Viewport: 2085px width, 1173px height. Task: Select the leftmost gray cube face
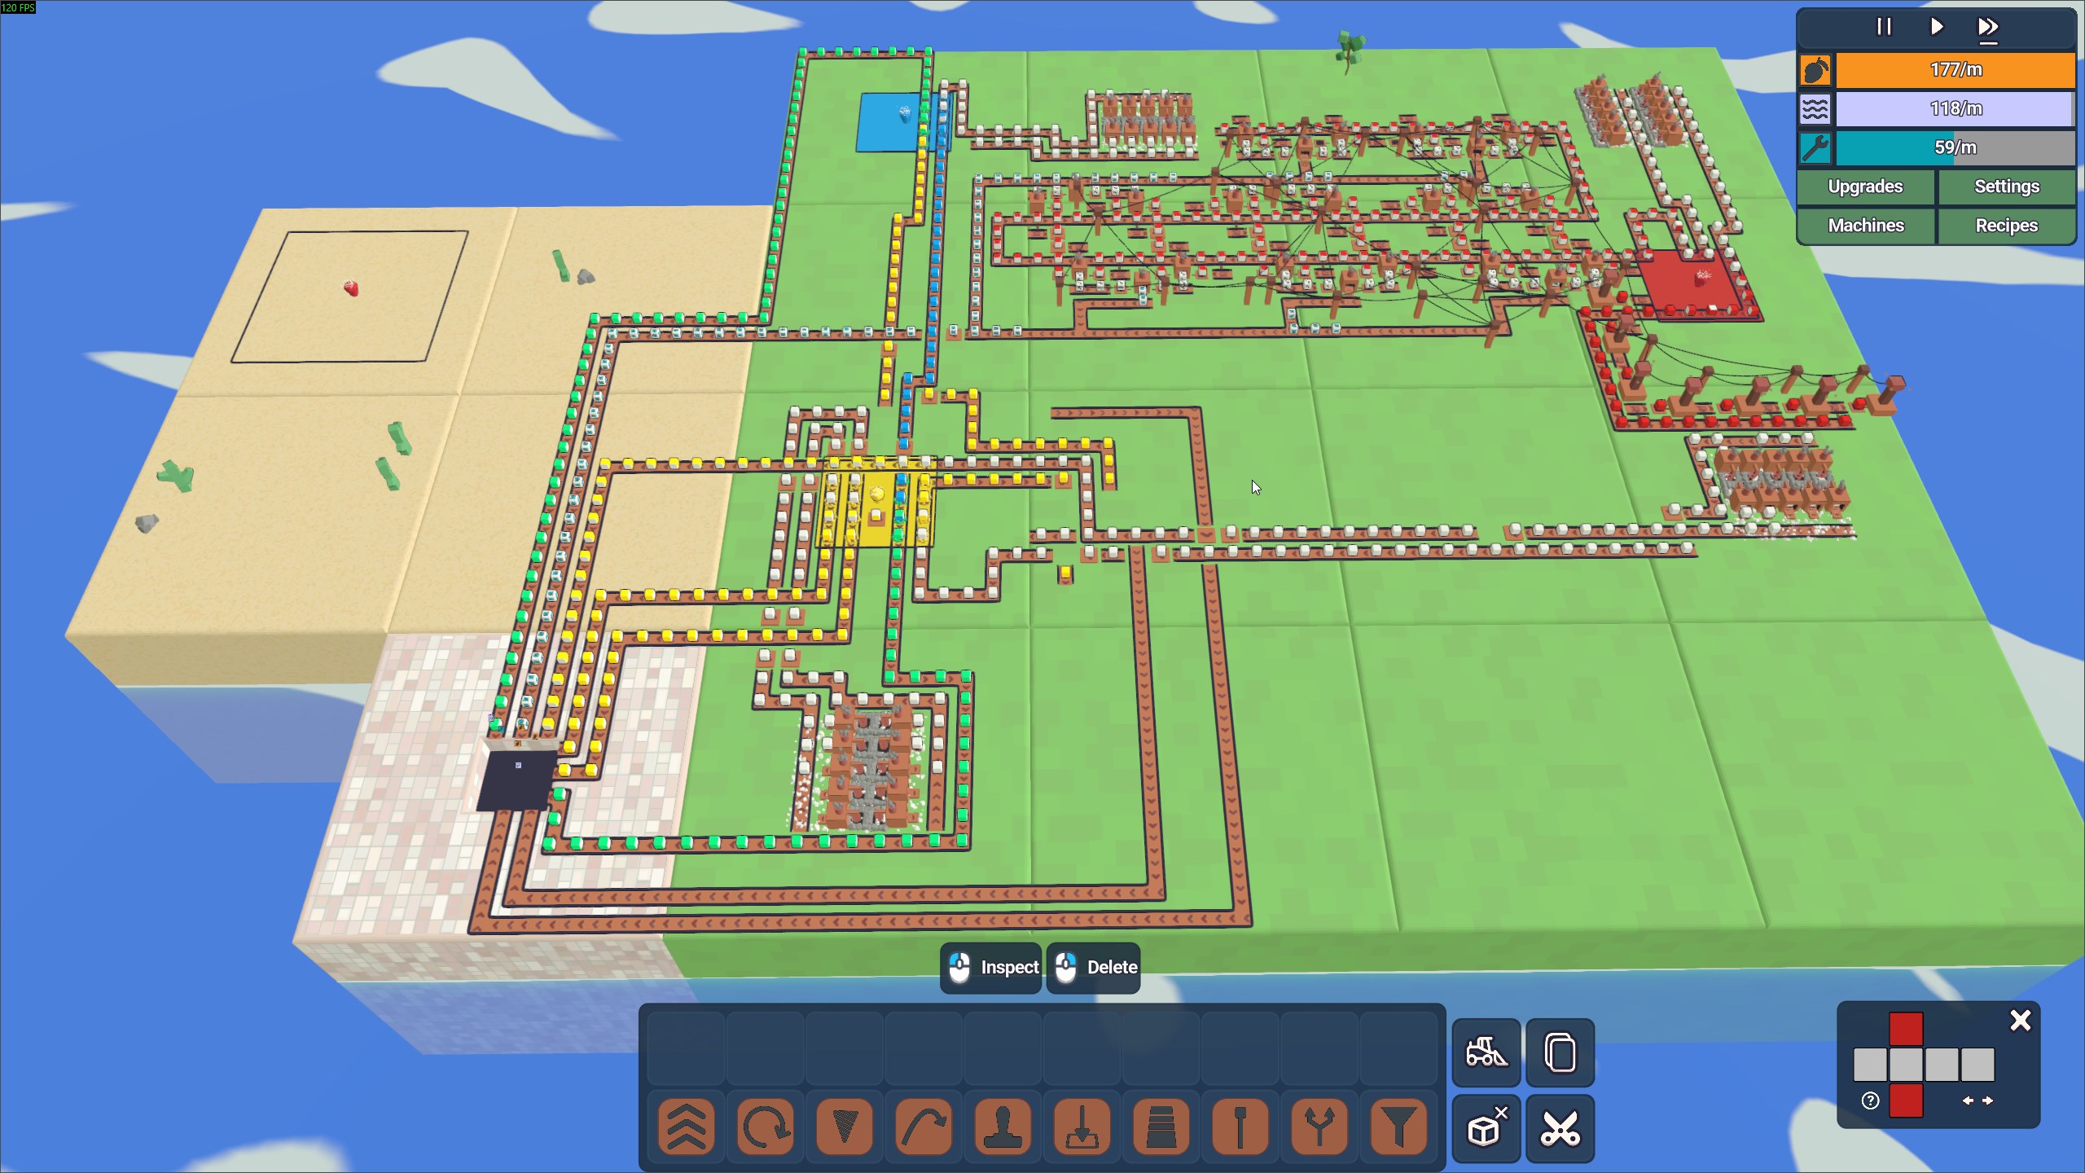[1870, 1065]
